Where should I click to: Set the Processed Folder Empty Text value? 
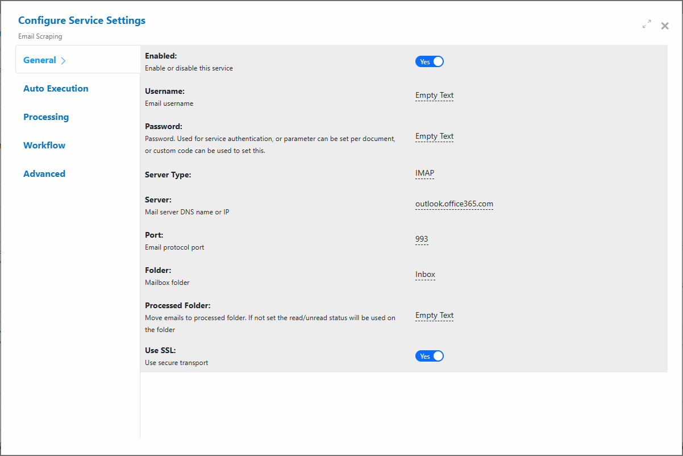pyautogui.click(x=434, y=316)
